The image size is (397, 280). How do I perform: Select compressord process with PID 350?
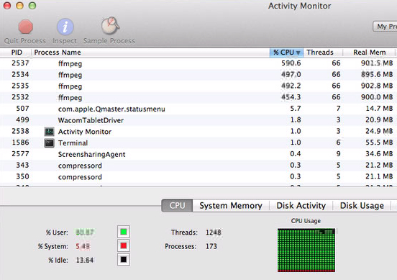click(198, 177)
